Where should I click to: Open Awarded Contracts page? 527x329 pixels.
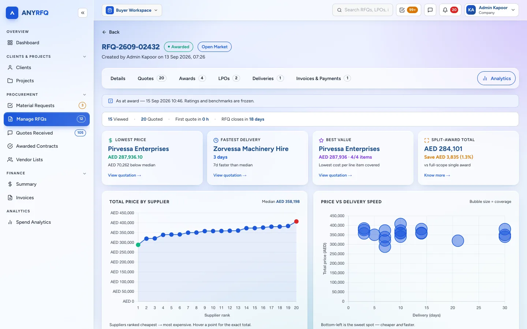tap(46, 146)
